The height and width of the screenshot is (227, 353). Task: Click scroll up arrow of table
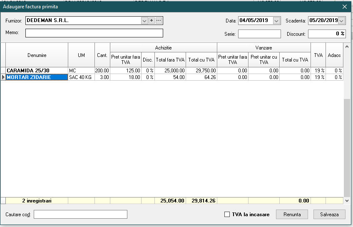click(347, 45)
